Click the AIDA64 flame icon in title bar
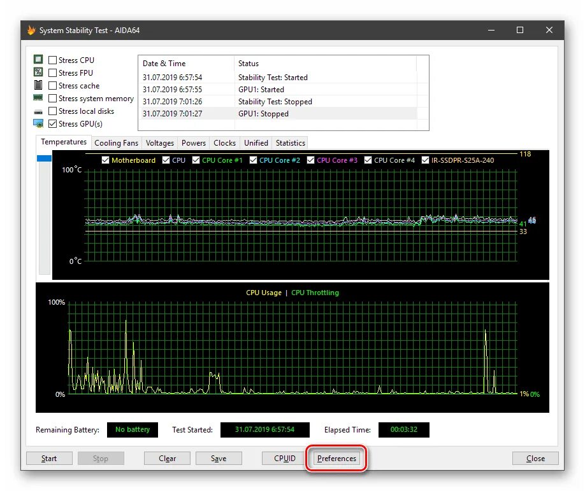This screenshot has height=491, width=585. click(31, 30)
